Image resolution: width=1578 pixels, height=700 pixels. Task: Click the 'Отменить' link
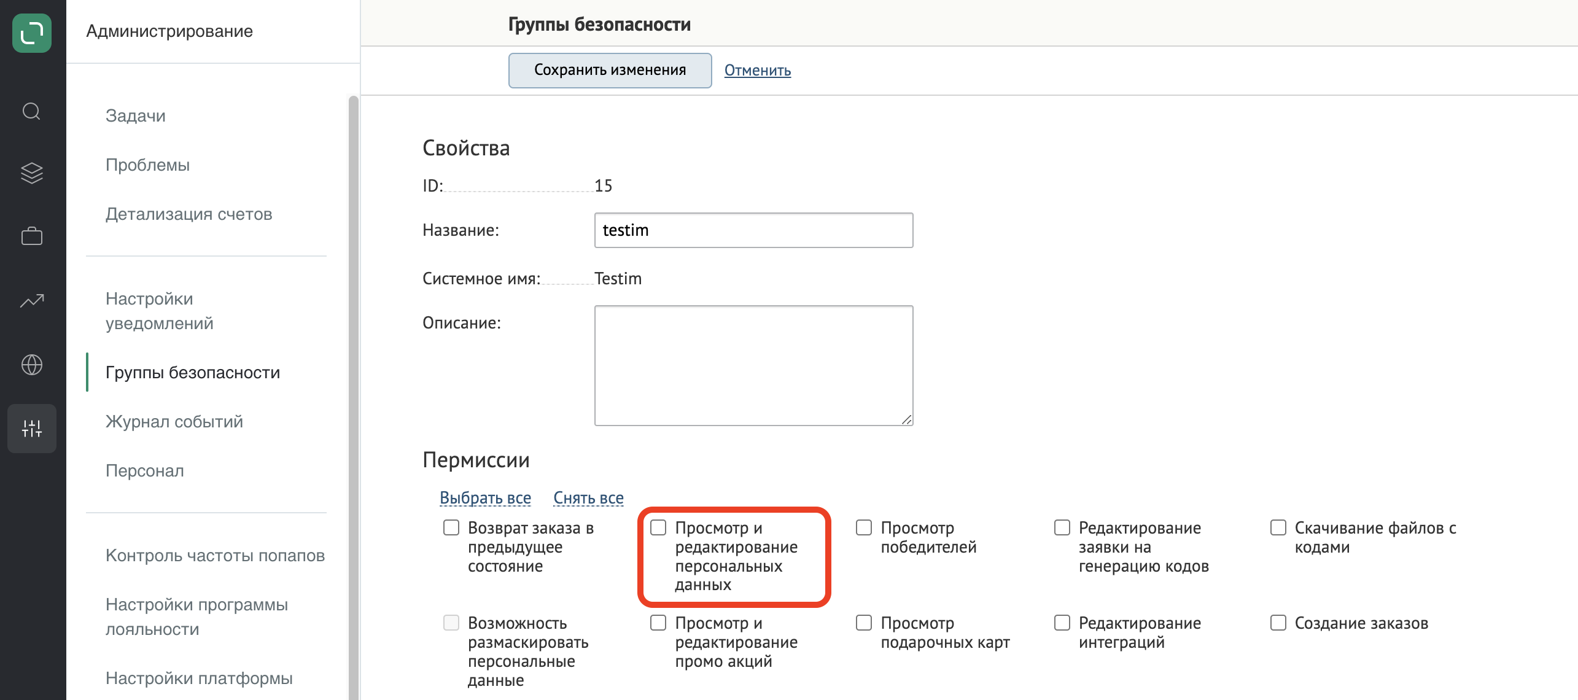pyautogui.click(x=757, y=70)
